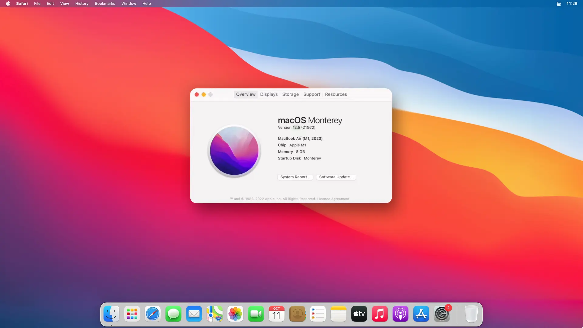The image size is (583, 328).
Task: Launch Podcasts from the Dock
Action: [x=401, y=314]
